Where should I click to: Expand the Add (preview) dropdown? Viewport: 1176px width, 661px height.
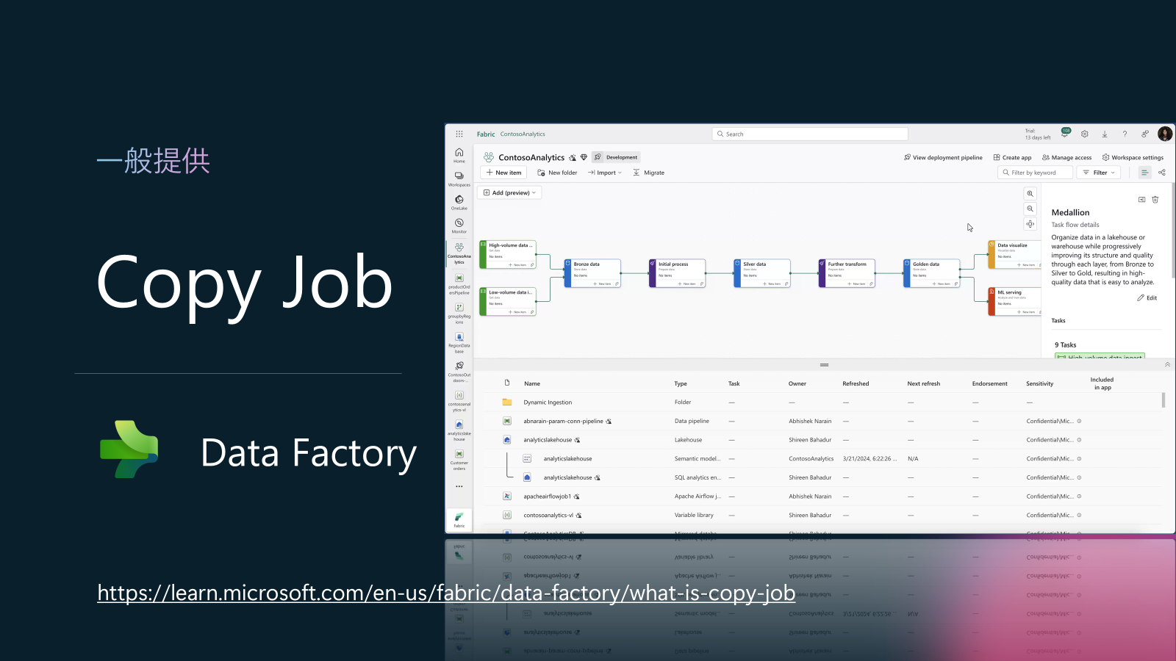(x=509, y=192)
